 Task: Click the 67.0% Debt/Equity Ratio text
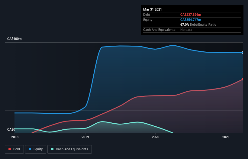[x=198, y=24]
